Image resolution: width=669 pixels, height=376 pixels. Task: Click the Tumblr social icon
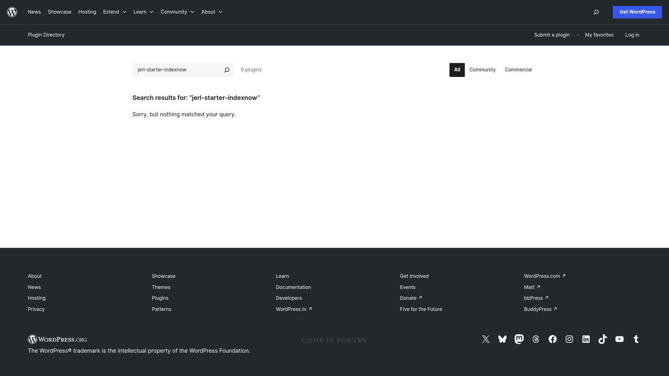pyautogui.click(x=636, y=339)
